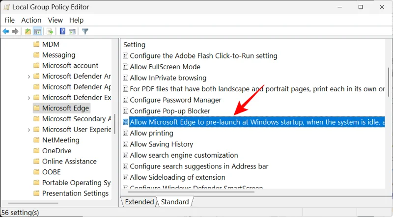This screenshot has width=393, height=217.
Task: Select the Microsoft account tree folder
Action: point(66,66)
